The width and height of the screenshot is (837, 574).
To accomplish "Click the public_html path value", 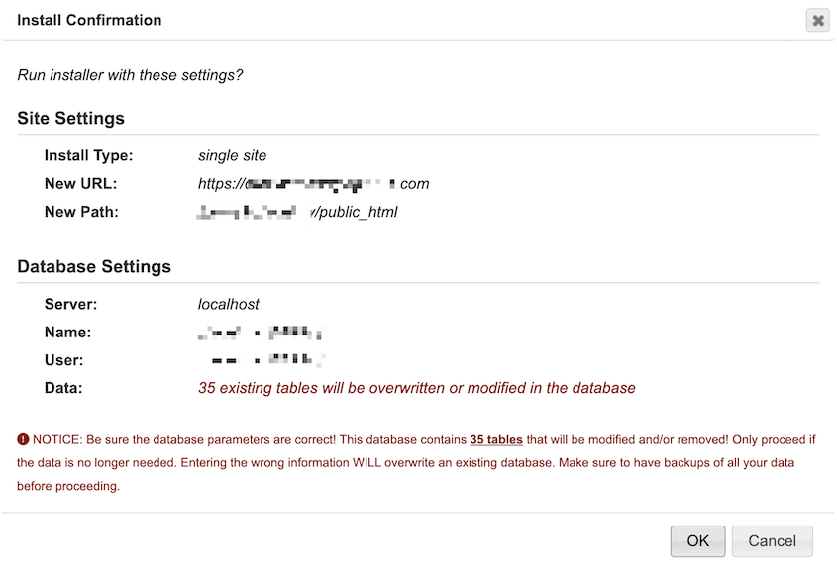I will [x=298, y=212].
